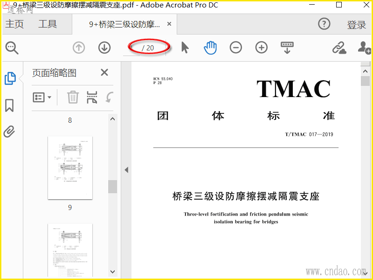Activate the hand pan tool

[210, 48]
